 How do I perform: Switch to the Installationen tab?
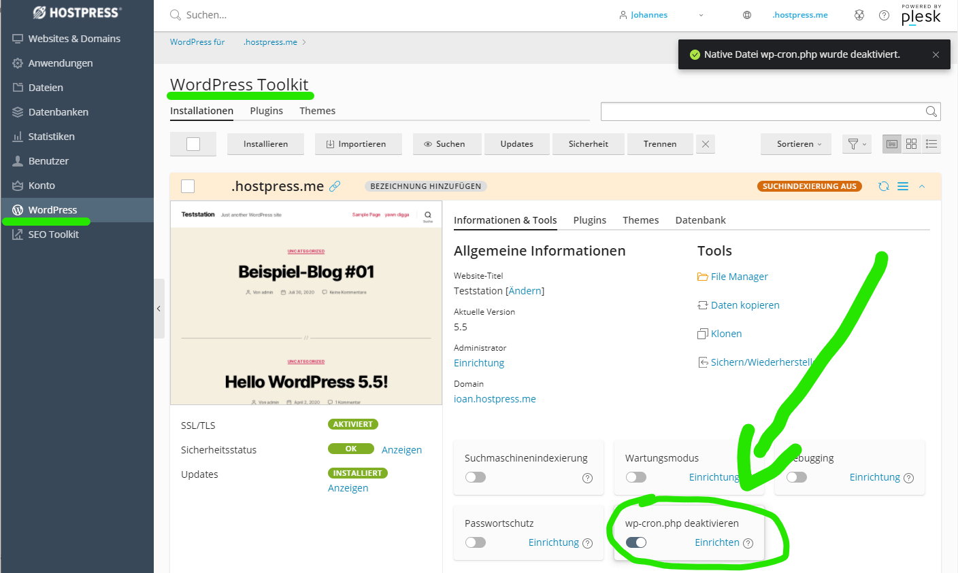(x=201, y=111)
